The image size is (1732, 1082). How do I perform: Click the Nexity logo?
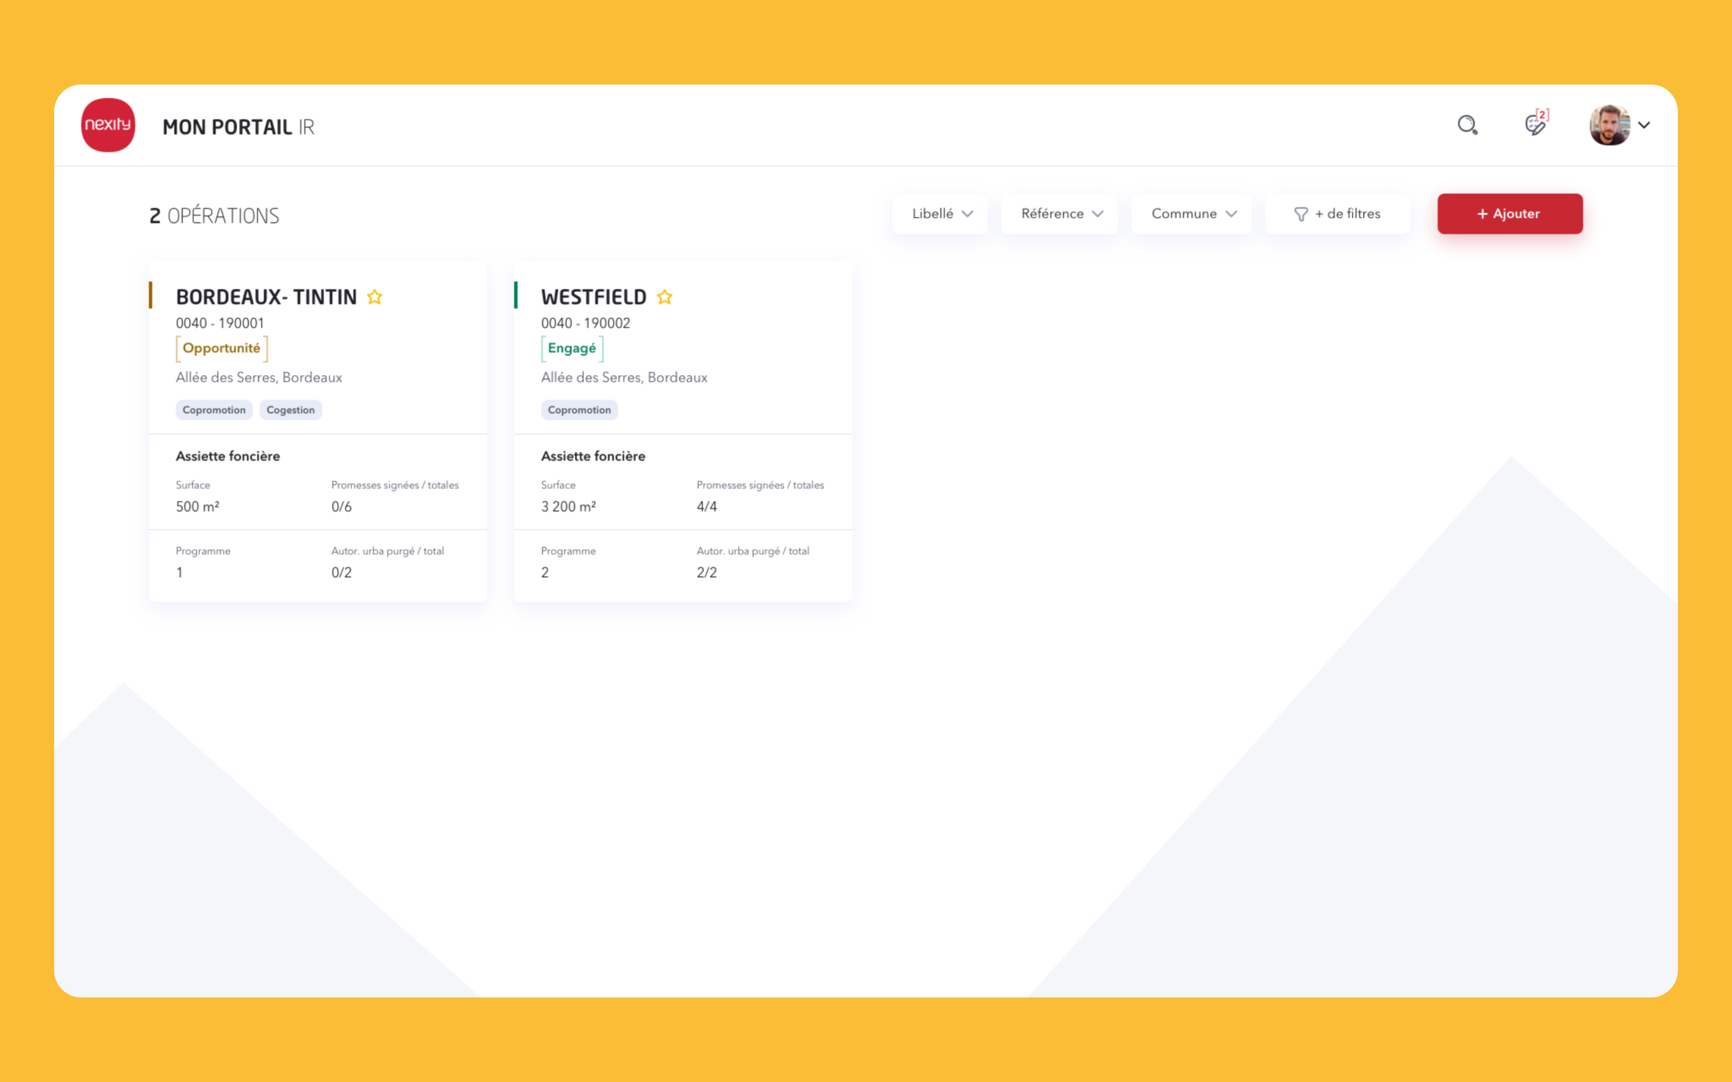click(x=108, y=125)
